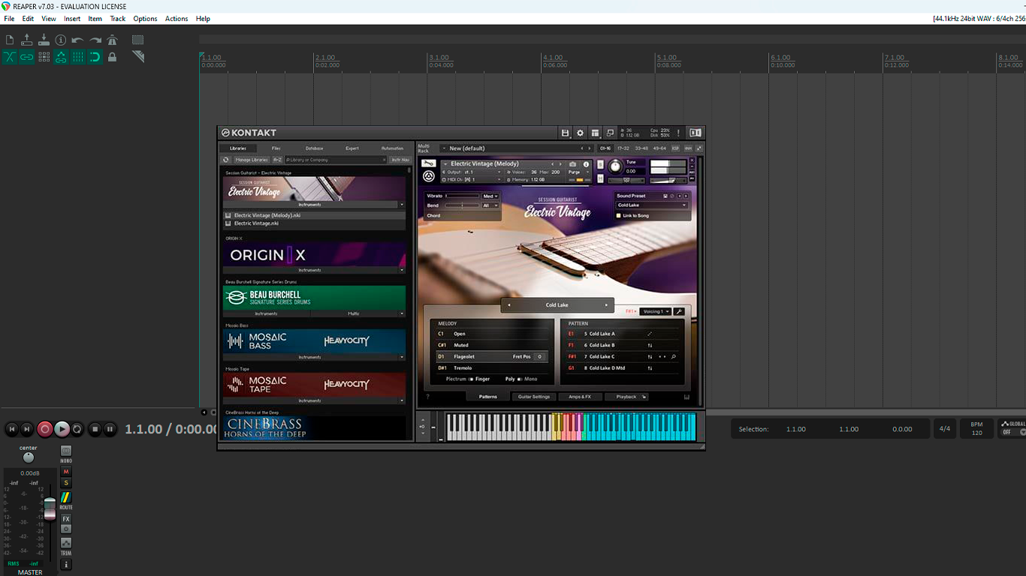Click the New Project icon in REAPER toolbar
Screen dimensions: 1026x576
[x=10, y=40]
